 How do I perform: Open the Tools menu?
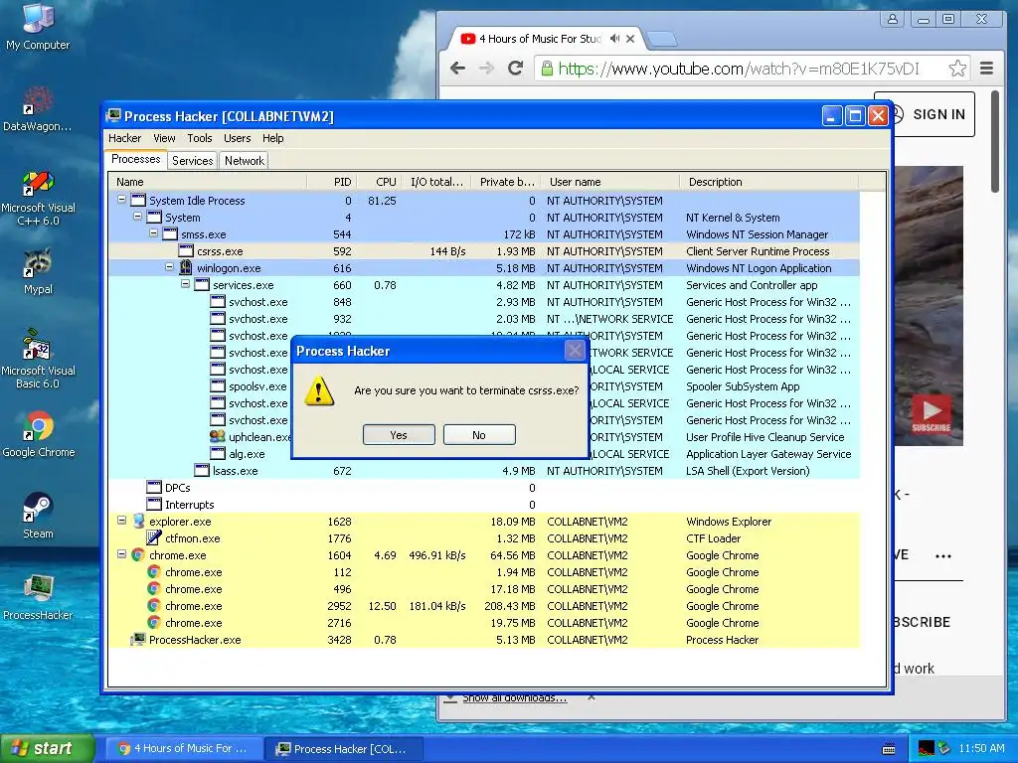(x=199, y=138)
